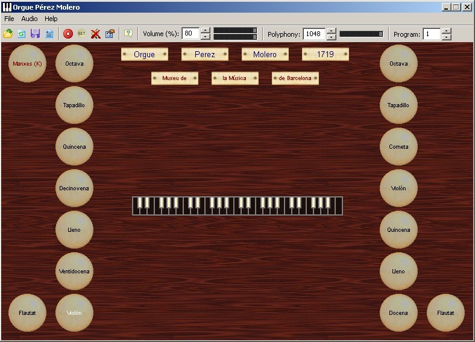Decrease polyphony with the down arrow
Image resolution: width=475 pixels, height=342 pixels.
point(332,37)
